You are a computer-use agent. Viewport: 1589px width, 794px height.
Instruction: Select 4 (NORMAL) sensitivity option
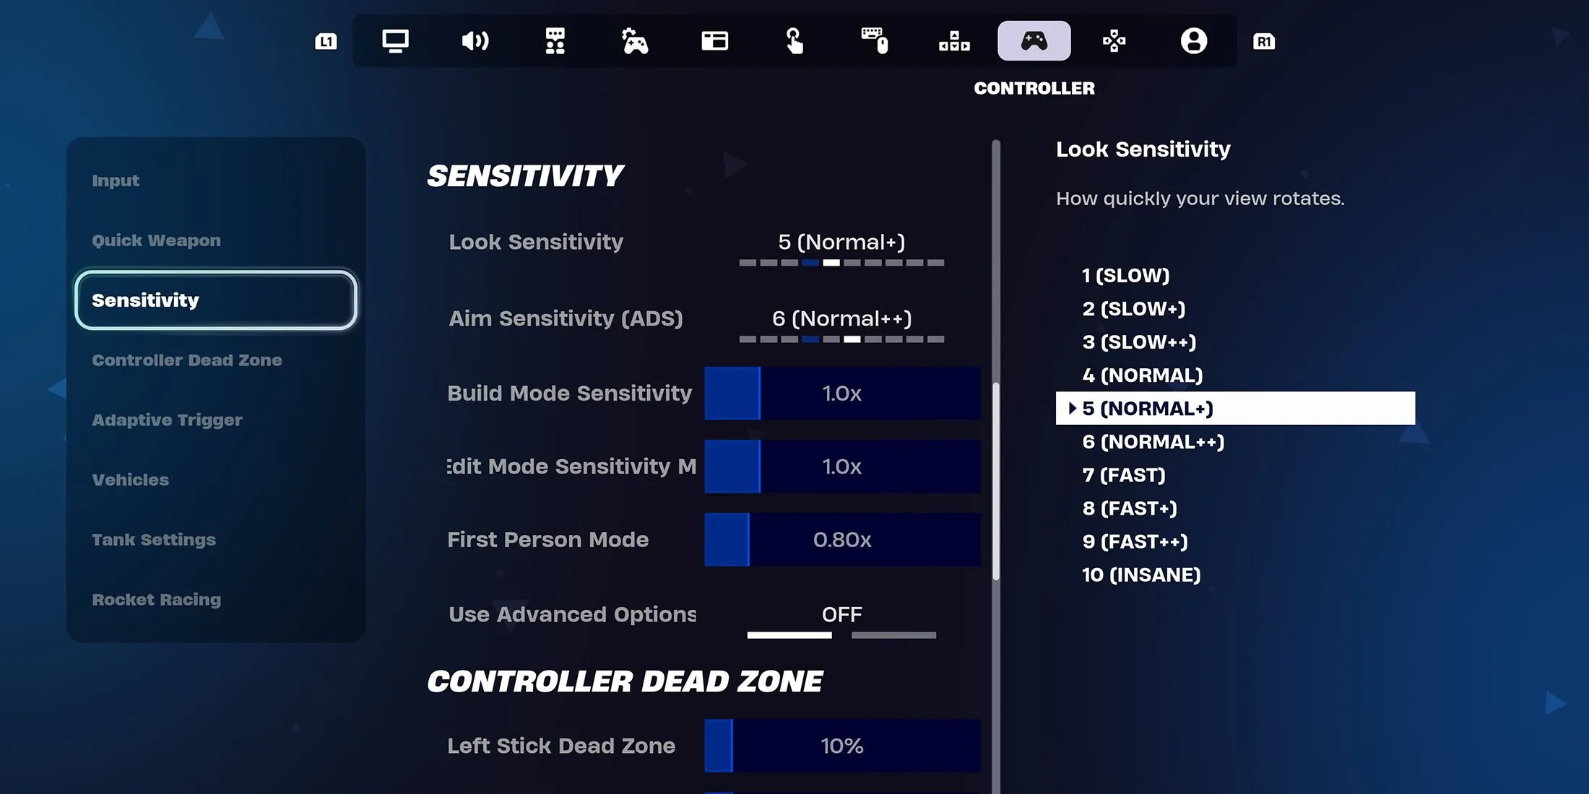(1142, 375)
